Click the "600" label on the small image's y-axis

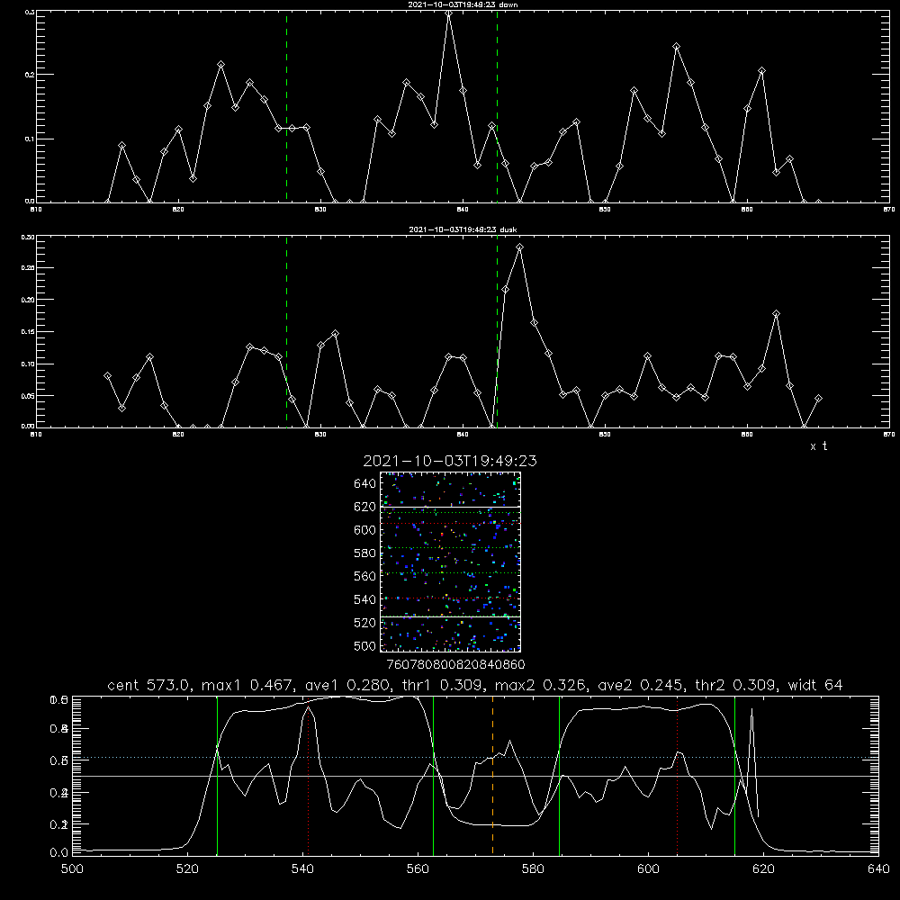point(365,530)
